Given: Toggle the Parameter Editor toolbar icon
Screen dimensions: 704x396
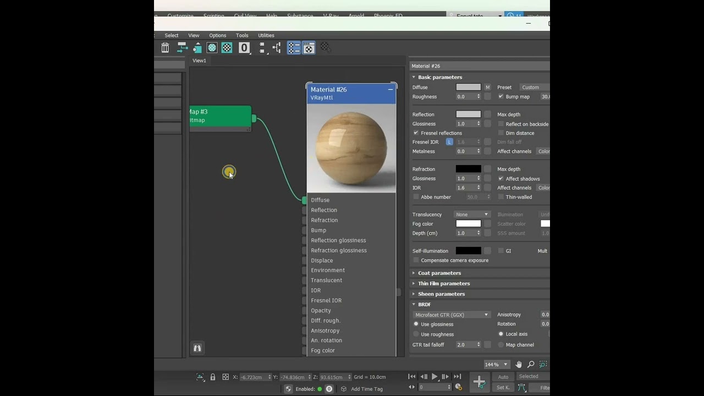Looking at the screenshot, I should pos(309,48).
